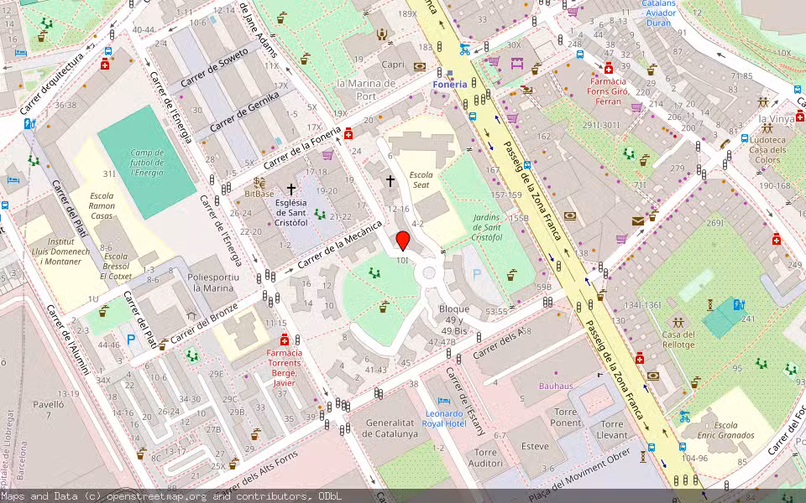Click the Torre Auditori building label
Image resolution: width=806 pixels, height=503 pixels.
pos(485,458)
